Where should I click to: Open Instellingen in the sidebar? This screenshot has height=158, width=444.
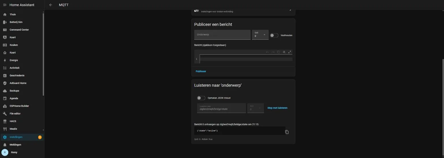click(x=22, y=137)
